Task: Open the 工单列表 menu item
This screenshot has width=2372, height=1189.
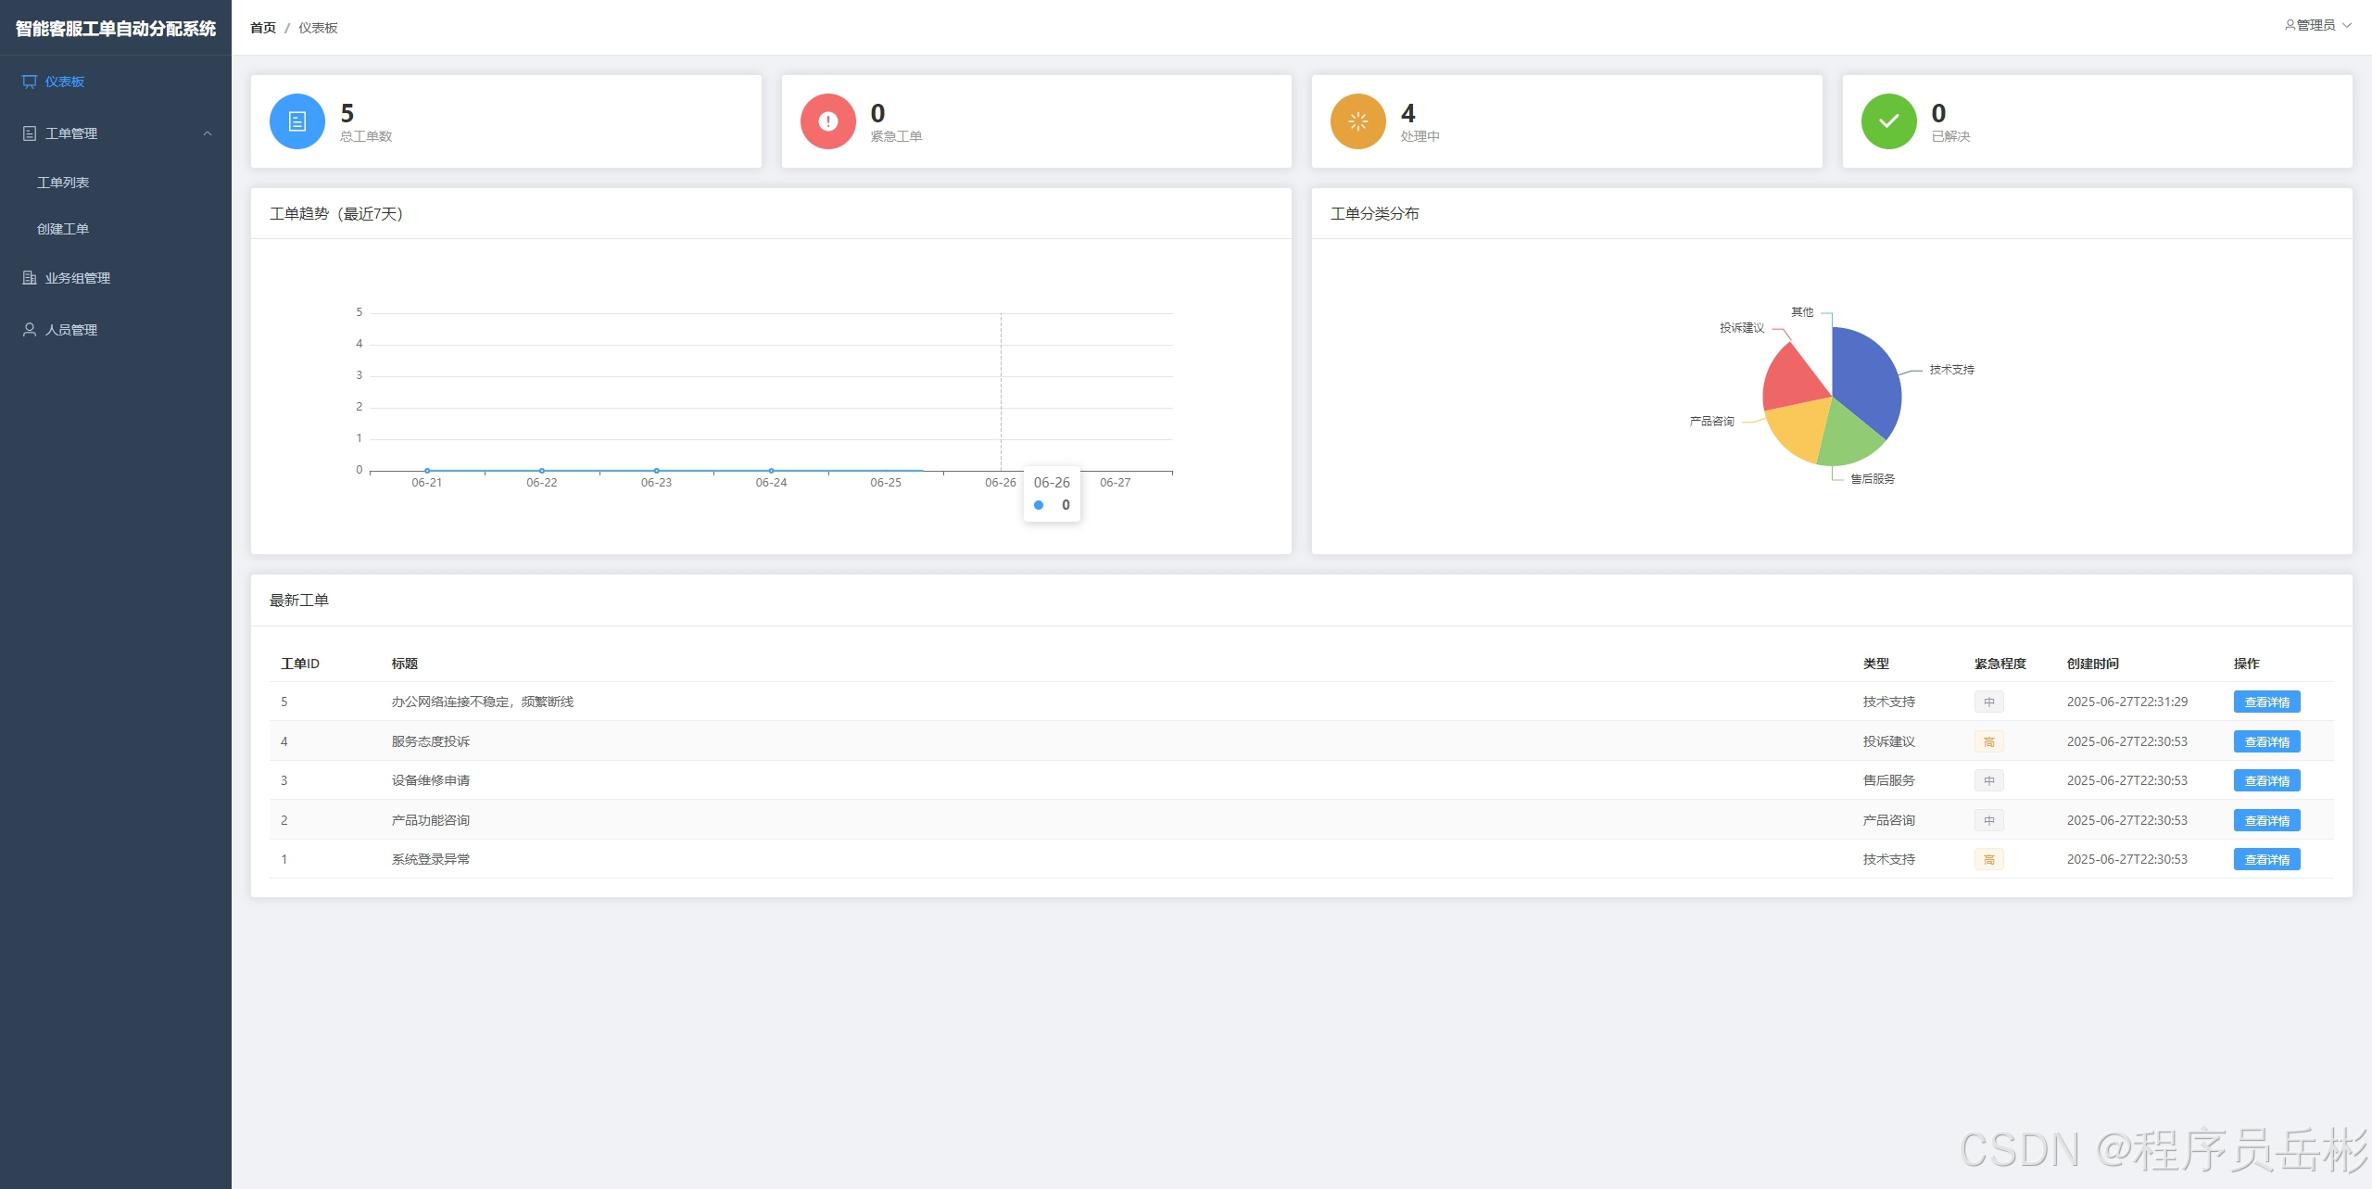Action: [63, 183]
